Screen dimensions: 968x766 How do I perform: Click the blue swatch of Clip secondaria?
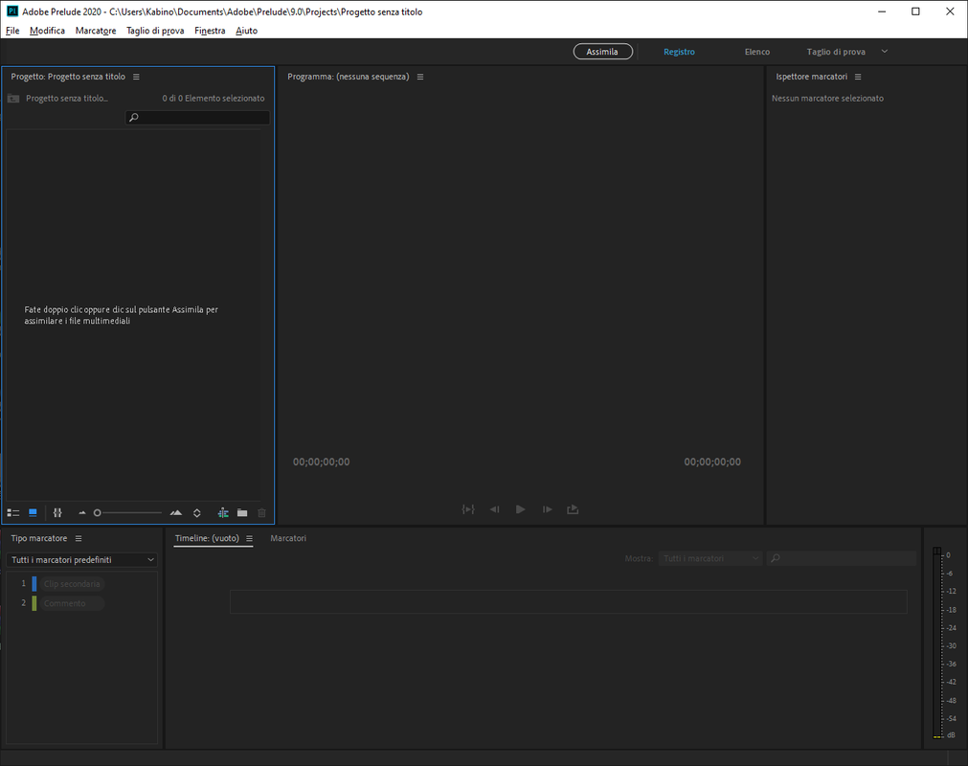point(34,584)
